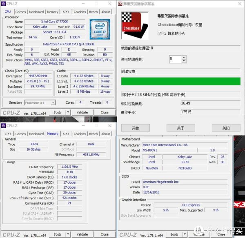This screenshot has width=245, height=238.
Task: Click the Max TDP 91.0 W value
Action: tap(78, 27)
